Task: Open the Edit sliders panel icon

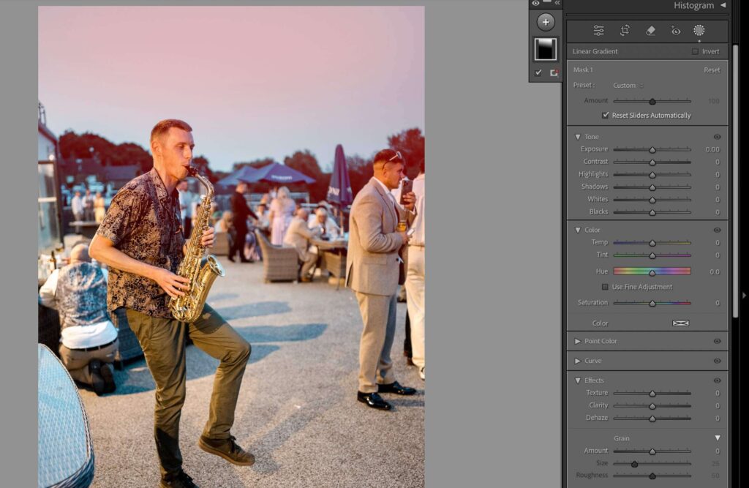Action: coord(598,31)
